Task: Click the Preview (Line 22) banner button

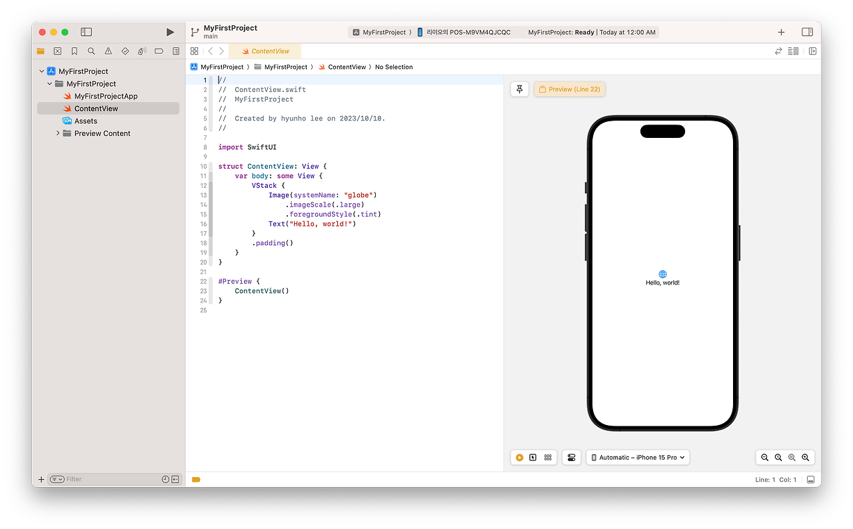Action: 570,89
